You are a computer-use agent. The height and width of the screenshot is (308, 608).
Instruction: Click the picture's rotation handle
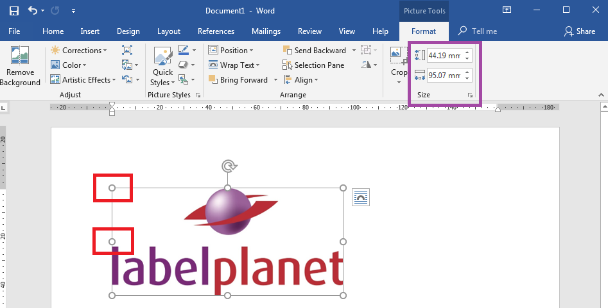click(229, 166)
